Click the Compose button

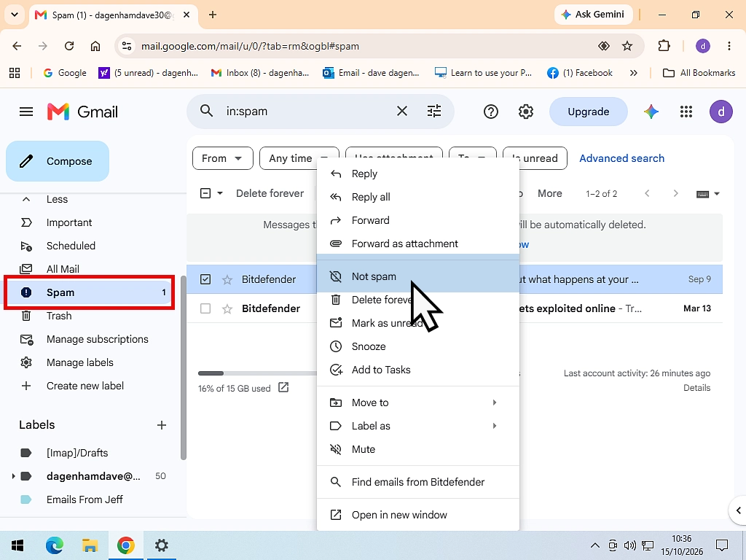coord(58,161)
